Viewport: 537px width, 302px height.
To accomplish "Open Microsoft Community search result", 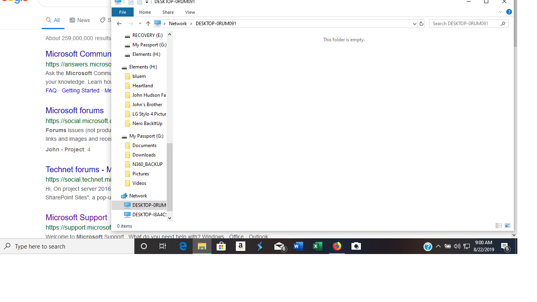I will coord(78,54).
